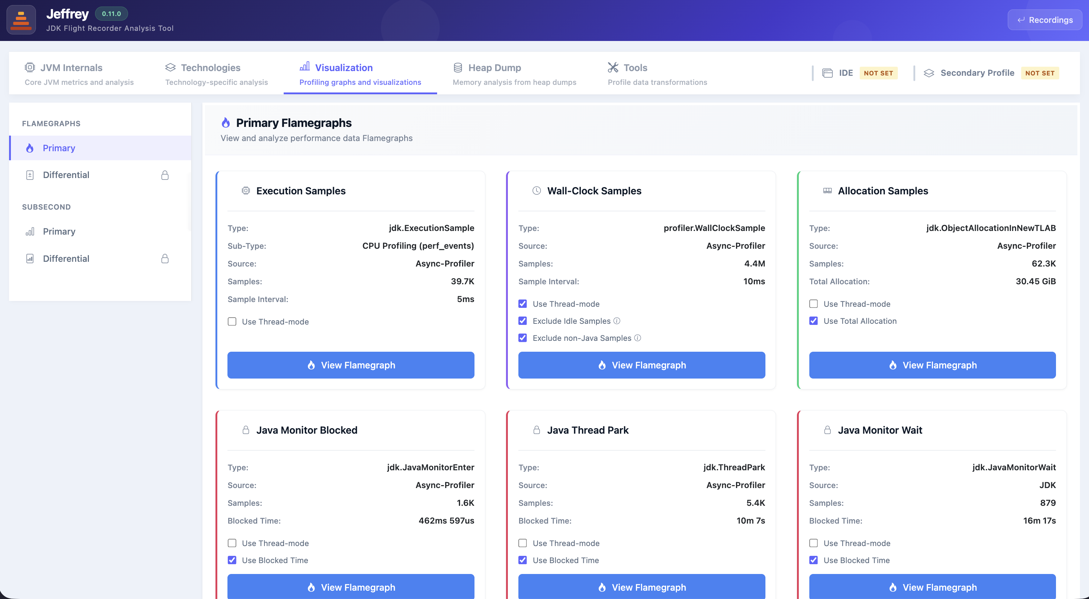
Task: Click the clock icon on Wall-Clock Samples card
Action: (537, 190)
